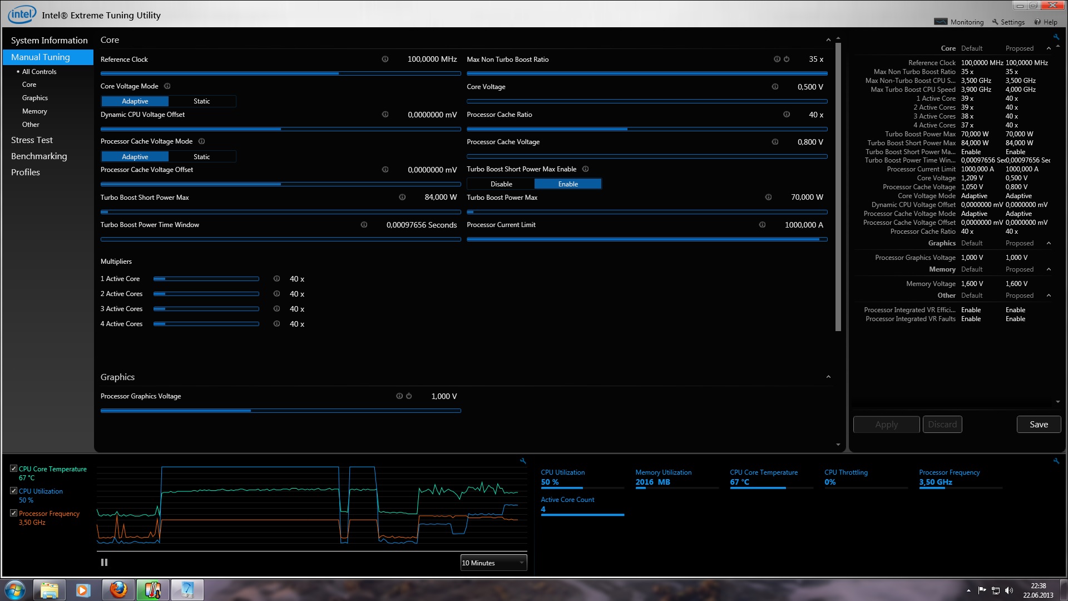This screenshot has width=1068, height=601.
Task: Collapse the Graphics section
Action: 828,377
